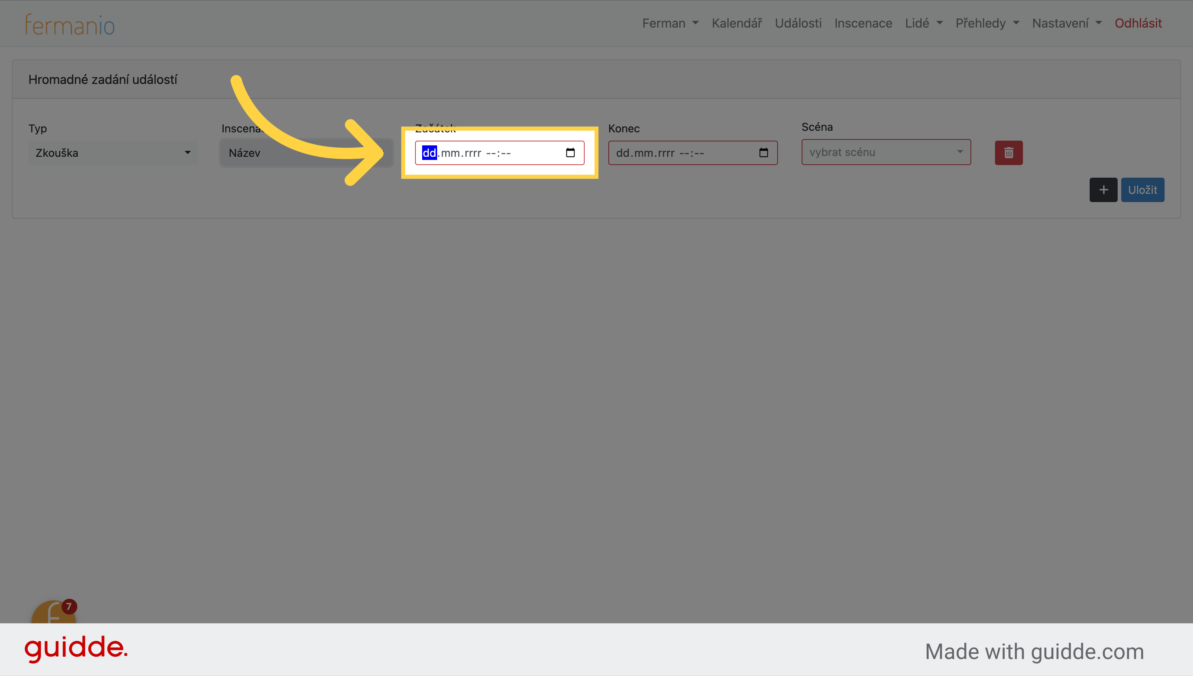Click the Uložit save button
This screenshot has height=676, width=1193.
[1143, 190]
